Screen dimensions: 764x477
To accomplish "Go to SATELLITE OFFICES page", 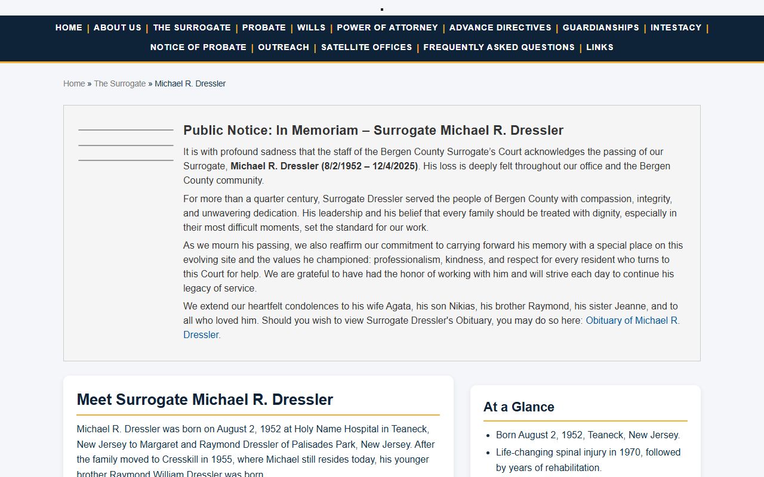I will coord(366,47).
